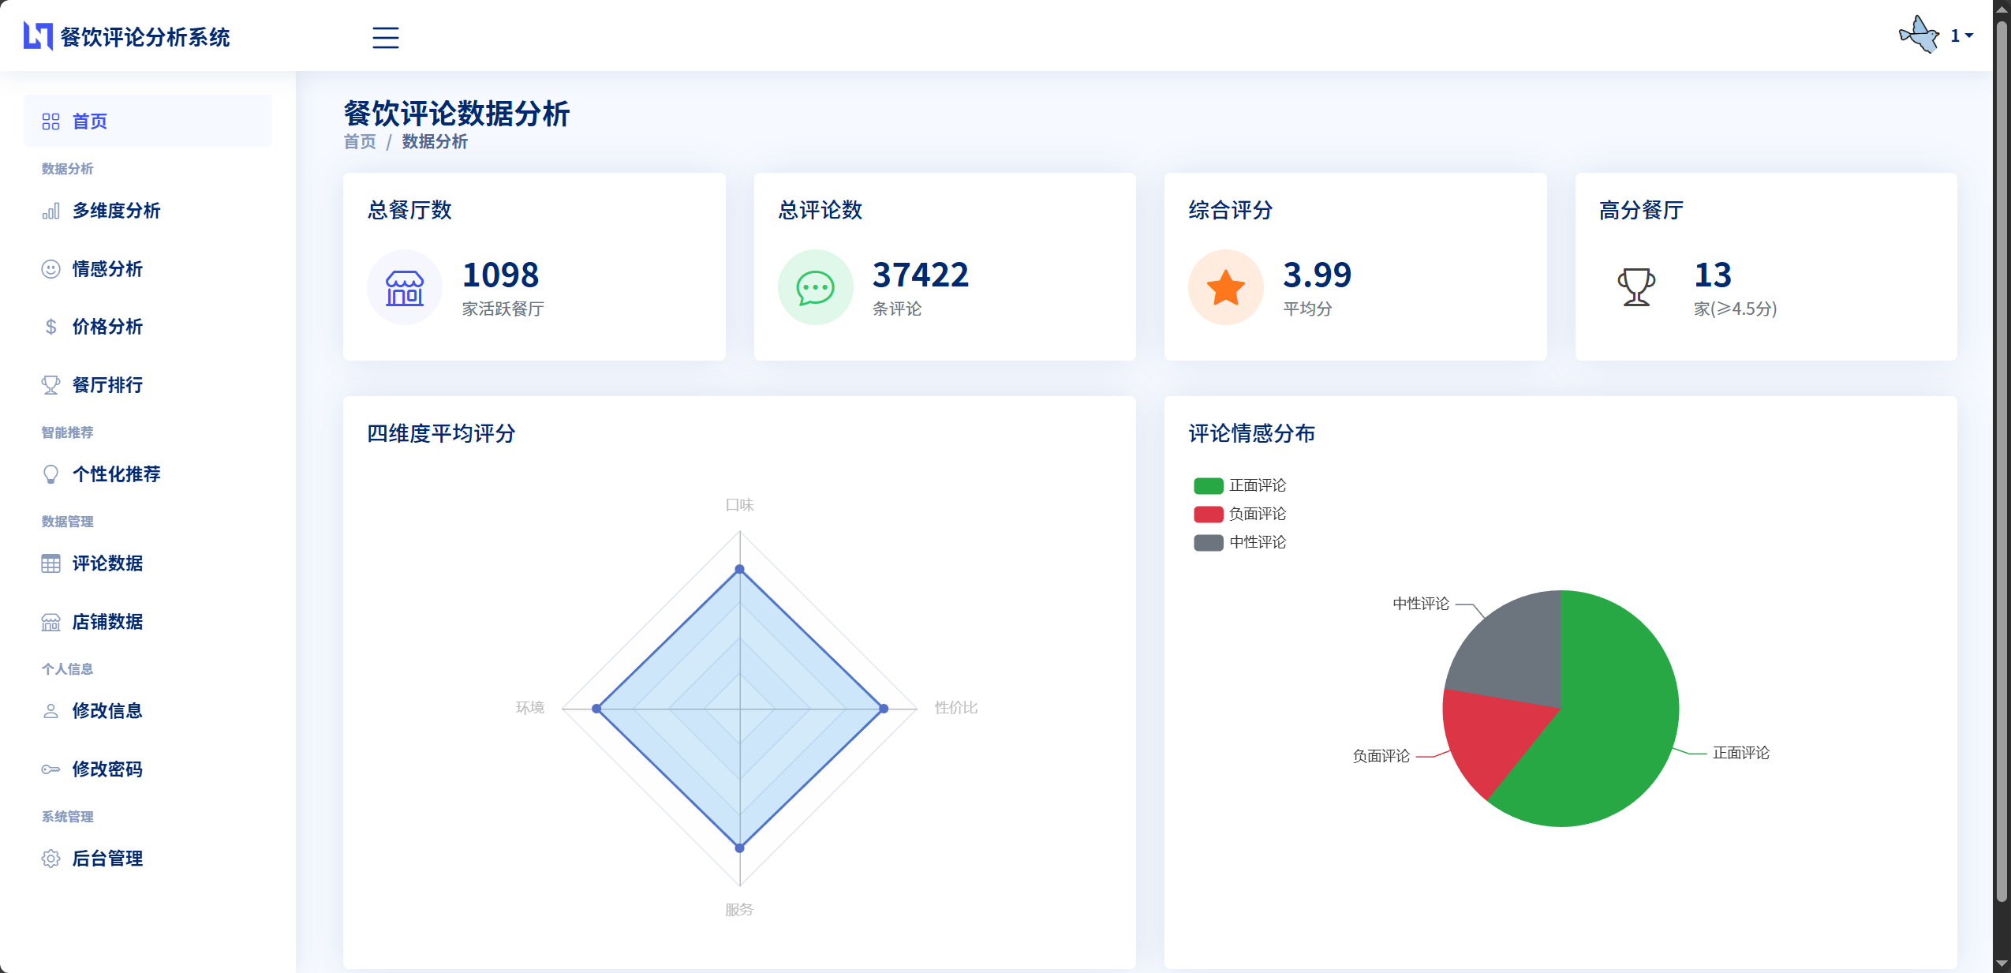This screenshot has height=973, width=2011.
Task: Click the 首页 breadcrumb link
Action: pyautogui.click(x=358, y=142)
